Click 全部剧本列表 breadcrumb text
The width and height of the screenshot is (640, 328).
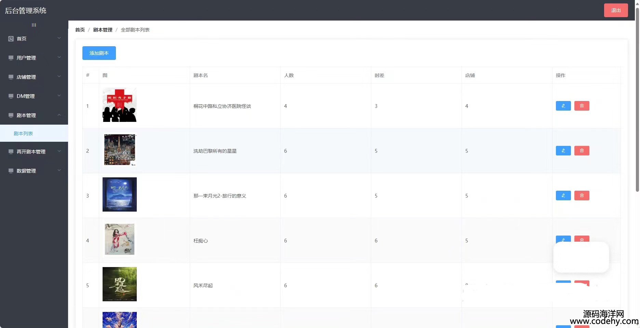tap(135, 30)
